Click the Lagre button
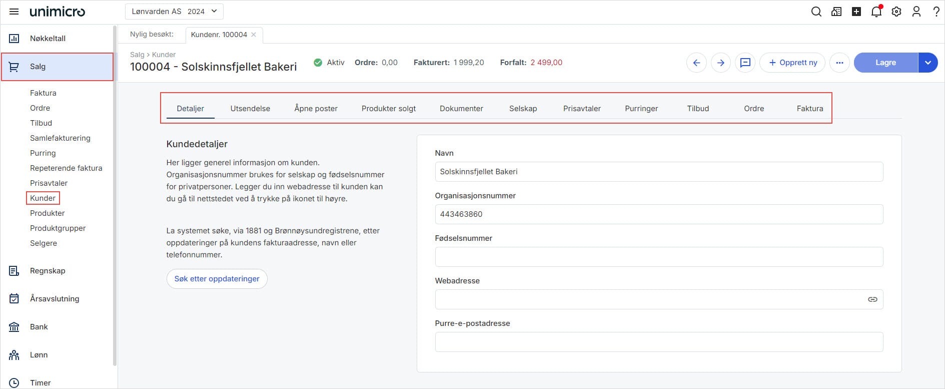The height and width of the screenshot is (389, 945). [x=885, y=63]
